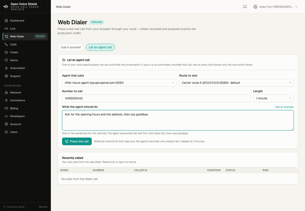The image size is (305, 211).
Task: Open the Live menu item
Action: point(25,29)
